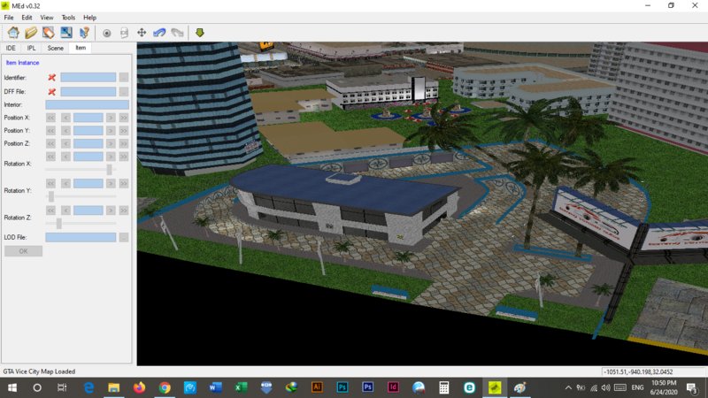
Task: Click the coordinates readout in the status bar
Action: click(638, 372)
